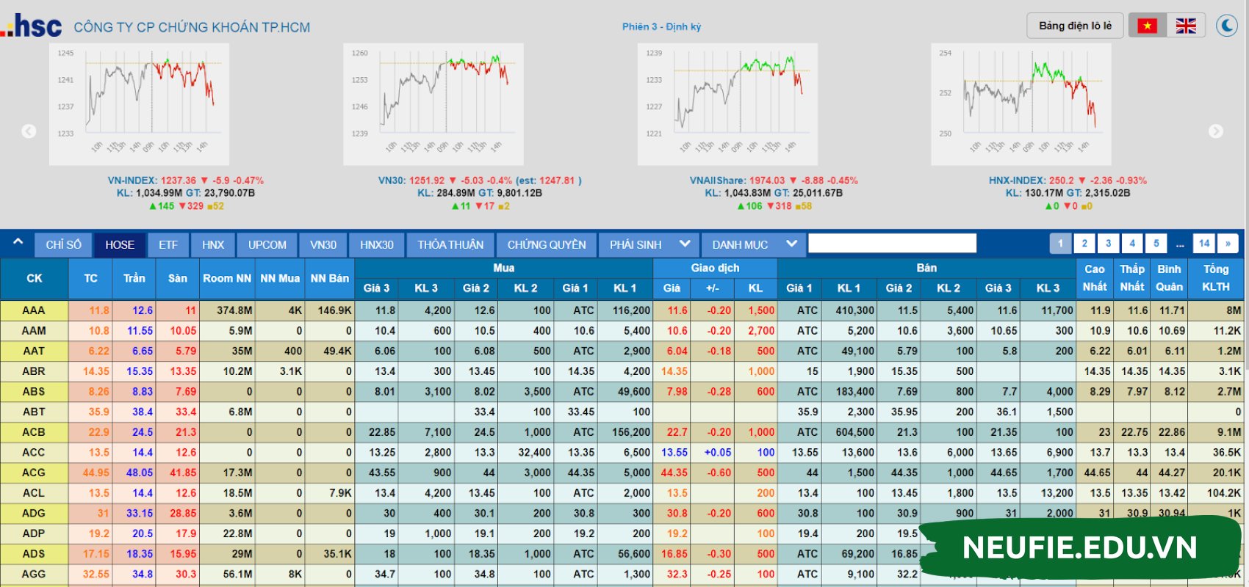Go to page 5 of the table
The height and width of the screenshot is (587, 1249).
pos(1156,244)
